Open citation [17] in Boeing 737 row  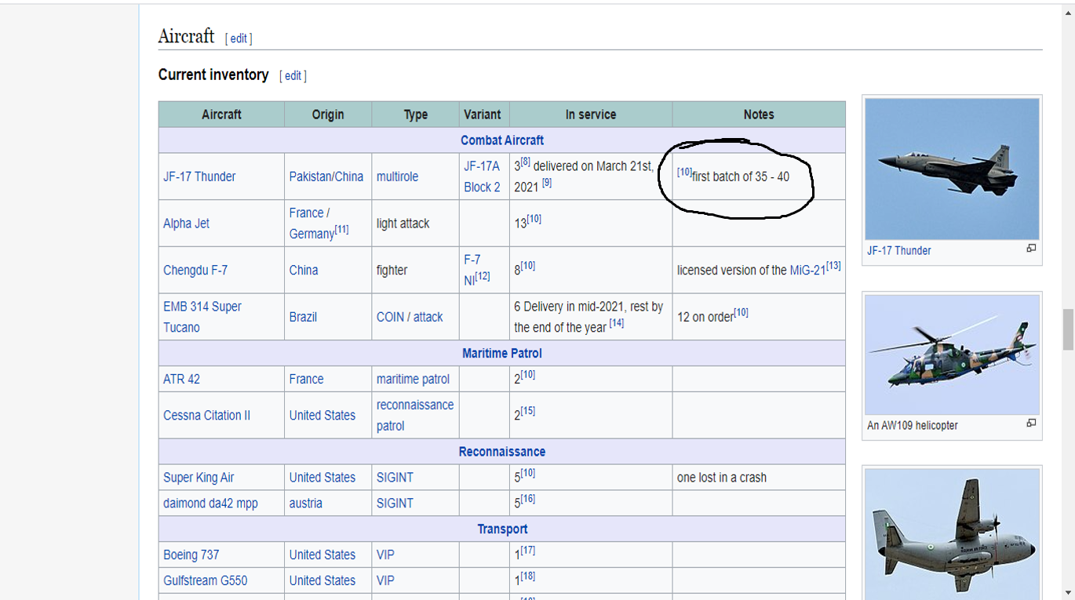coord(528,551)
